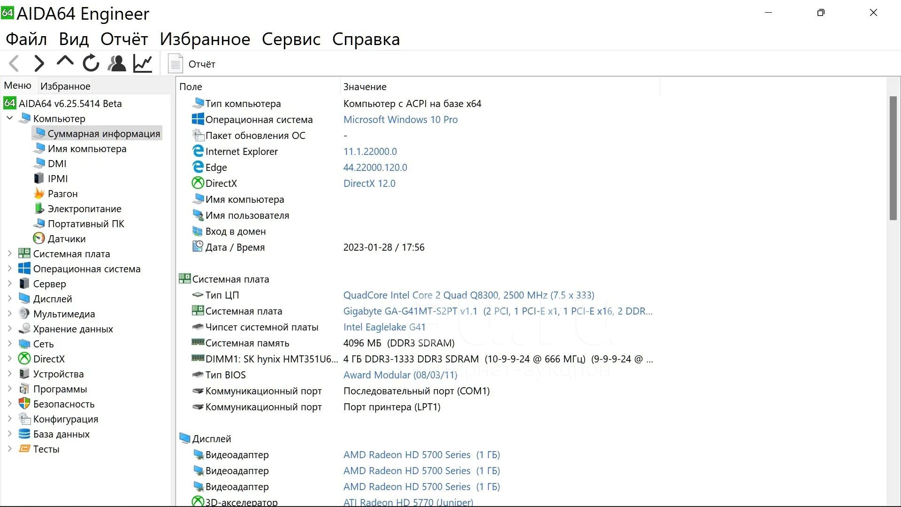Click the Дата / Время field icon
This screenshot has height=507, width=901.
pyautogui.click(x=198, y=246)
